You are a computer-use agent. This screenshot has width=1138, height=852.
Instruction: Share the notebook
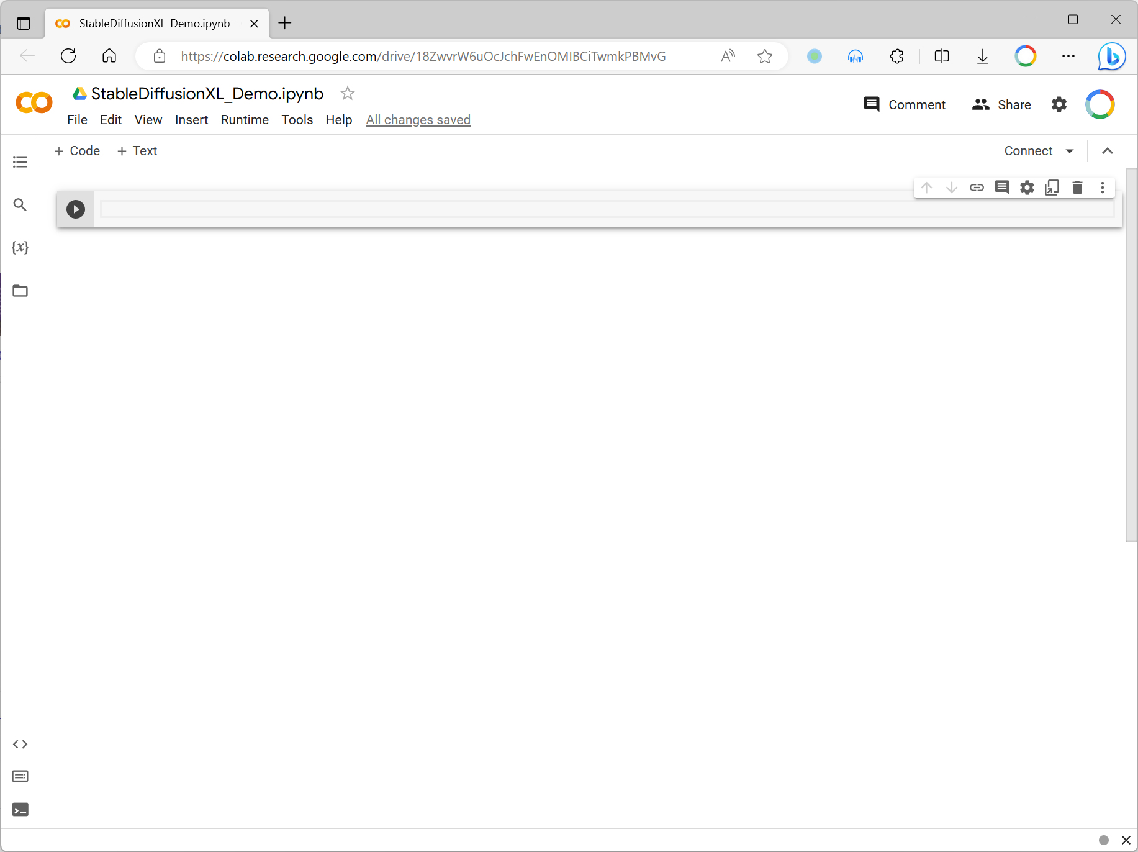tap(1001, 104)
